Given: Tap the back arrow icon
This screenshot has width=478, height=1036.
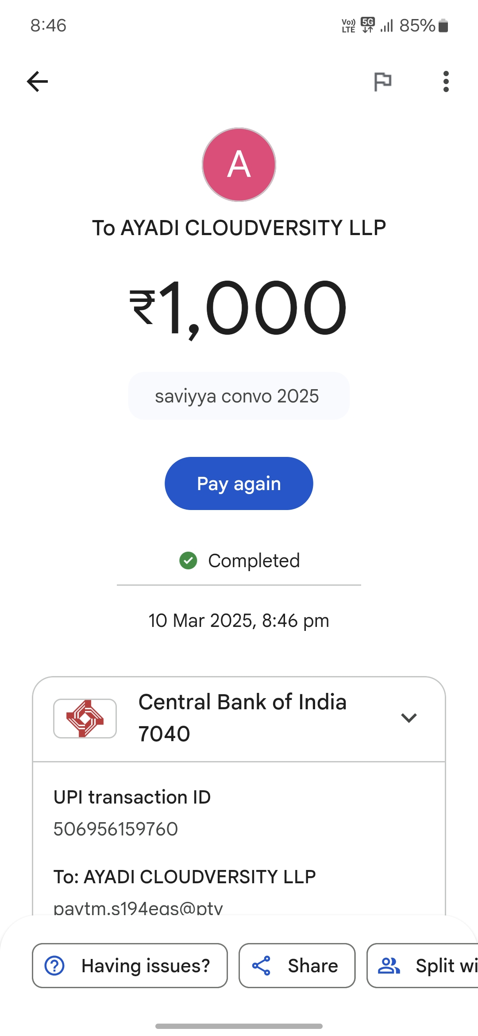Looking at the screenshot, I should coord(38,81).
